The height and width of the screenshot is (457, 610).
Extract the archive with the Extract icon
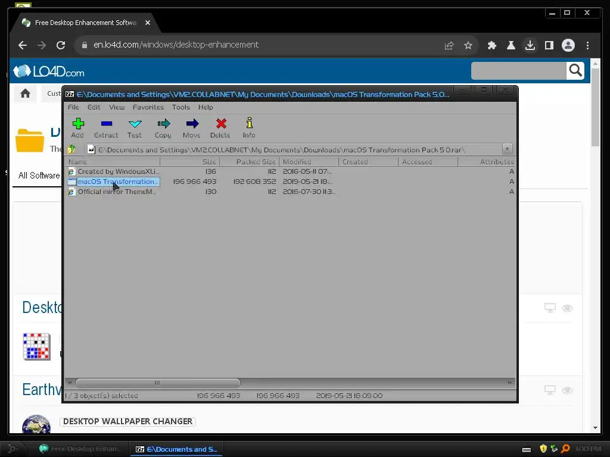point(106,128)
